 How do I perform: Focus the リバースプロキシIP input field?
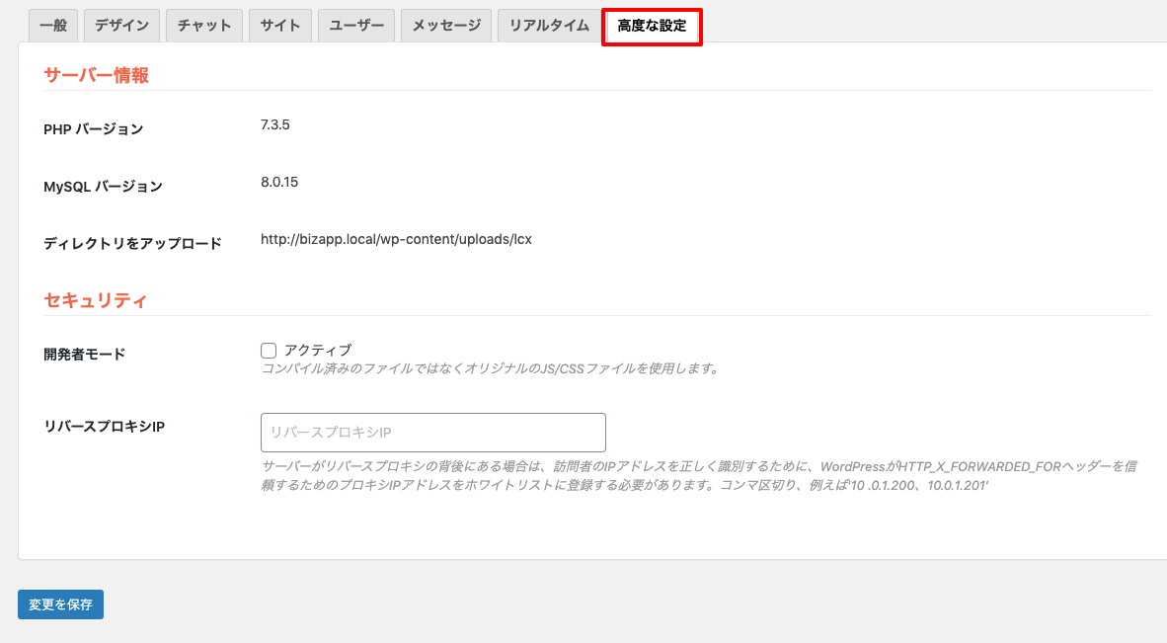433,433
